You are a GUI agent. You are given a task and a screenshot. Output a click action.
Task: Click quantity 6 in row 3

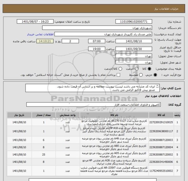pyautogui.click(x=44, y=140)
